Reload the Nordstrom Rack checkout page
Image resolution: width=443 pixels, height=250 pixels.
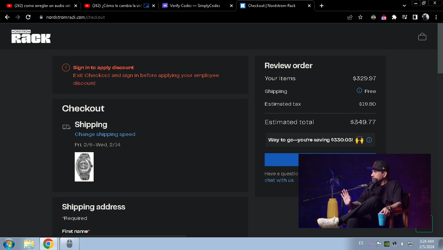tap(28, 17)
